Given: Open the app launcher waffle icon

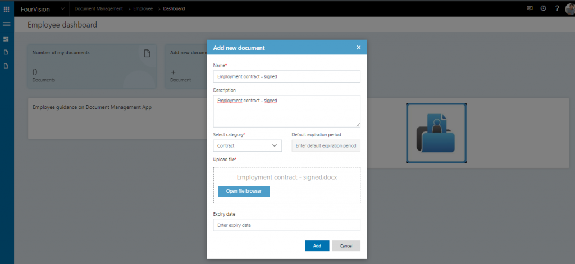Looking at the screenshot, I should (6, 9).
